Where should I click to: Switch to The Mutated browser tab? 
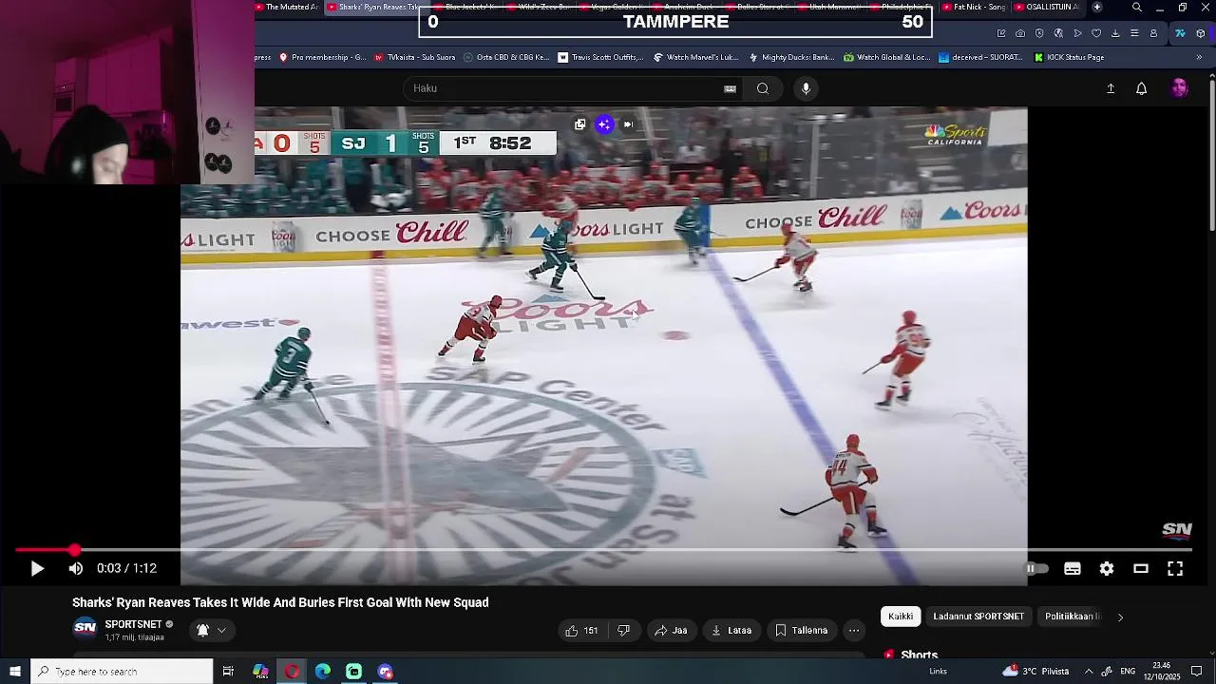pyautogui.click(x=288, y=7)
